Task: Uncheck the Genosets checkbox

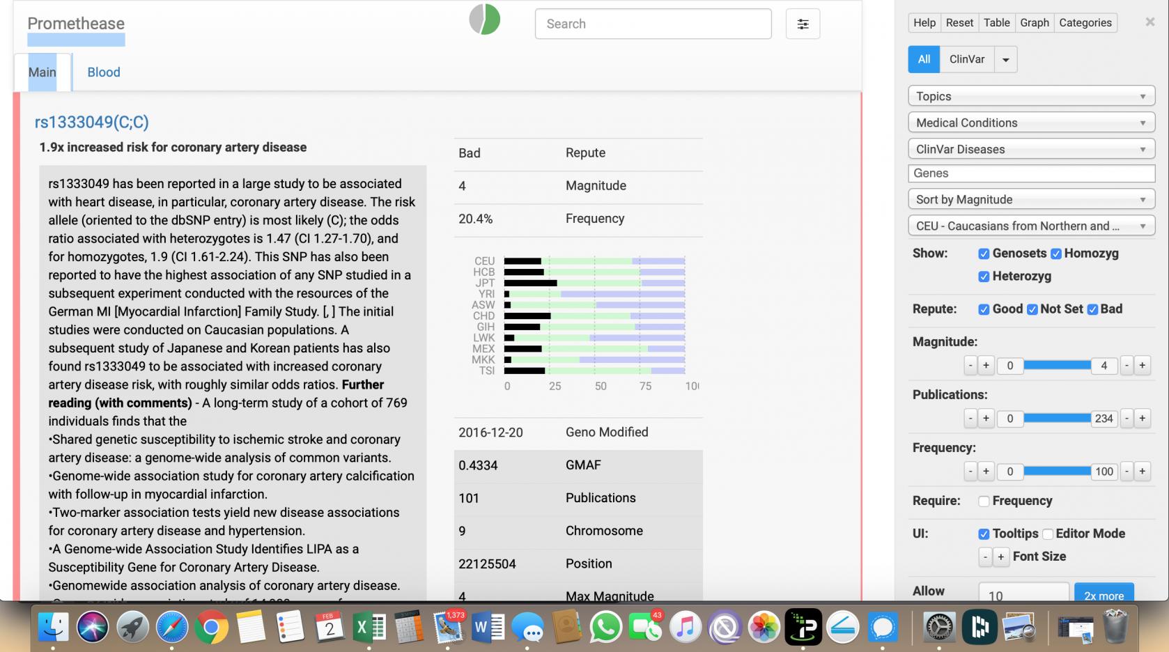Action: [x=984, y=254]
